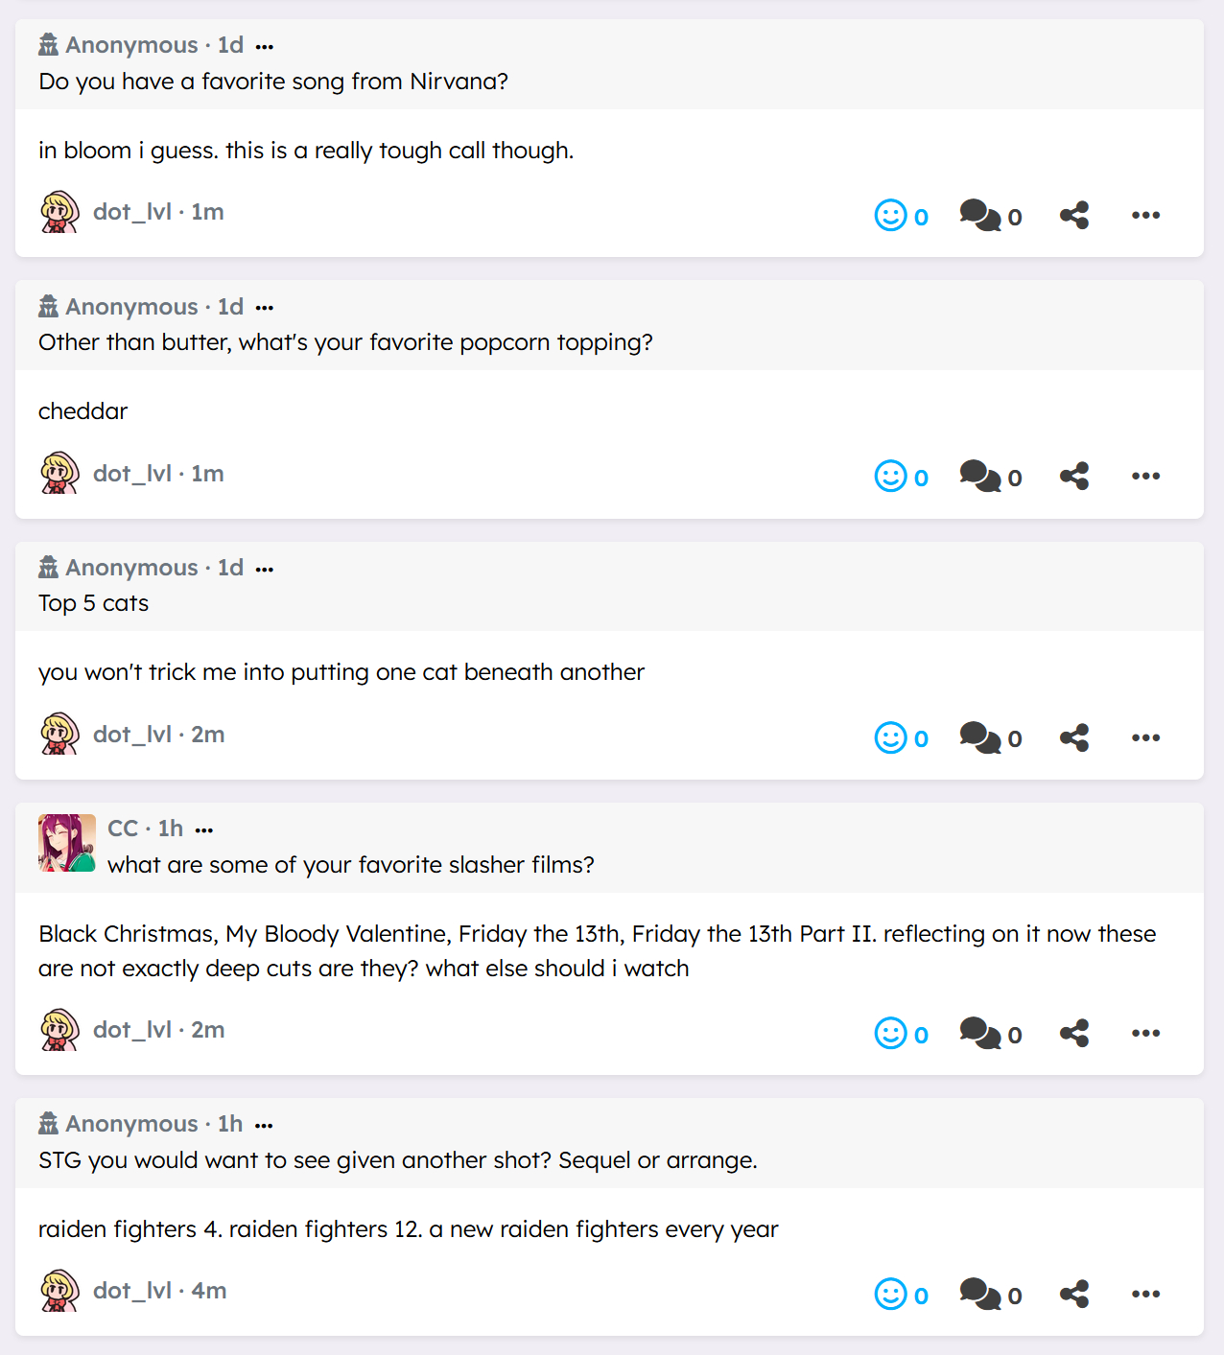Open ellipsis menu beside Top 5 cats question

(265, 570)
